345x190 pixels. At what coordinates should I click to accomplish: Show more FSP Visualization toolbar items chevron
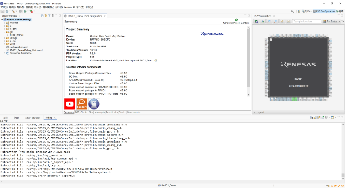point(342,21)
